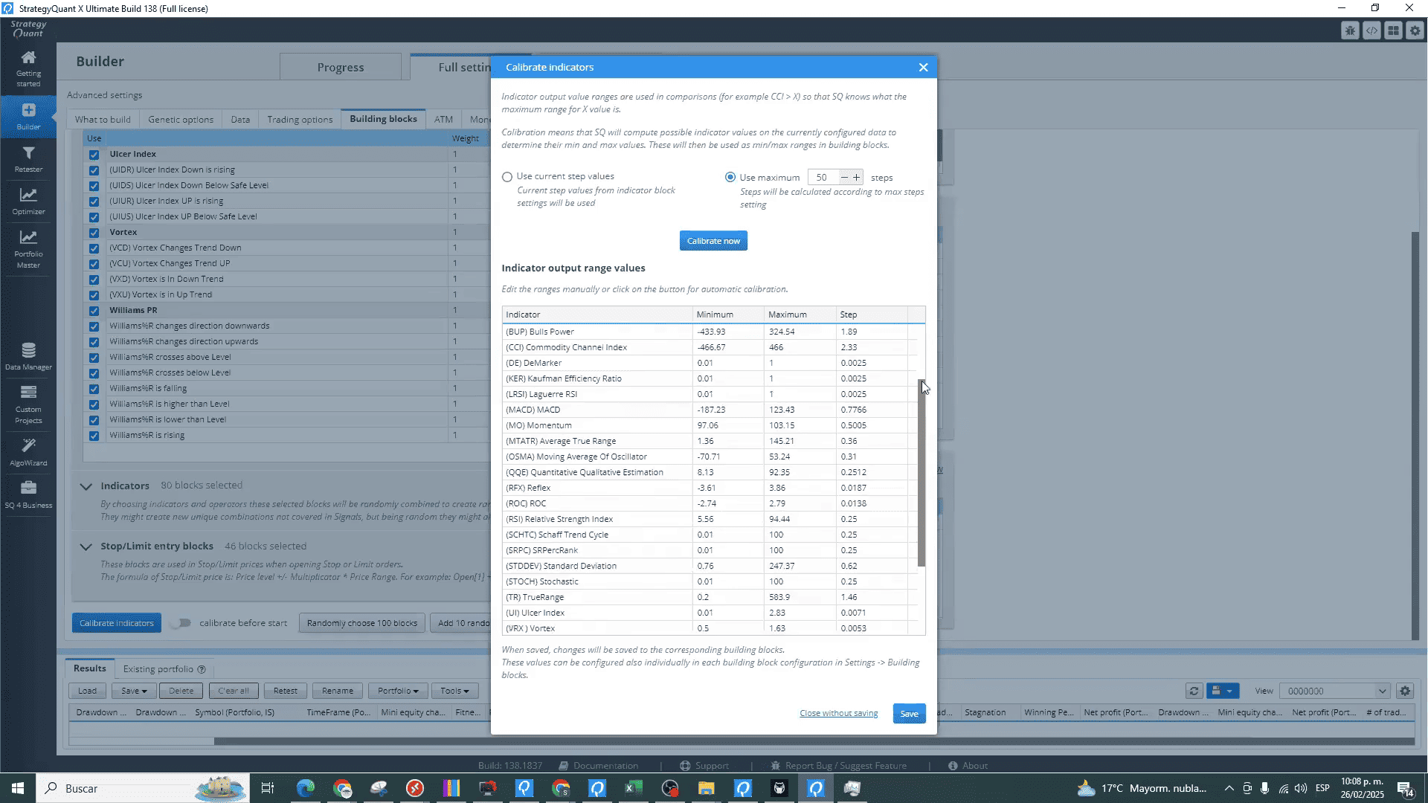Open the Retester sidebar icon
The width and height of the screenshot is (1428, 803).
pyautogui.click(x=28, y=158)
